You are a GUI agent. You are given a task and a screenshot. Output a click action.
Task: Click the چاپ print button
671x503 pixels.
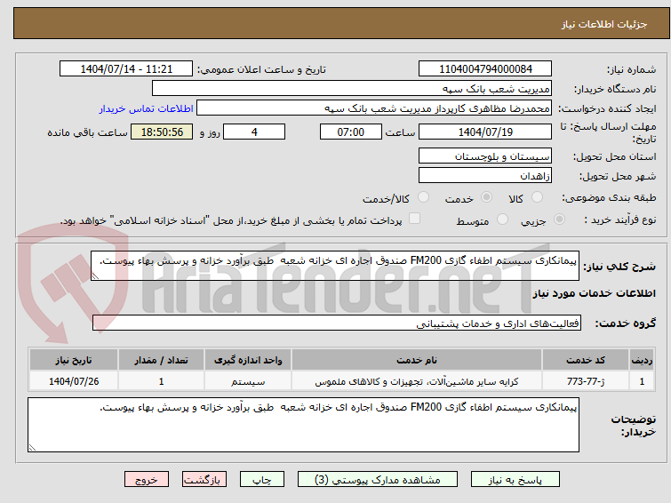pyautogui.click(x=262, y=480)
